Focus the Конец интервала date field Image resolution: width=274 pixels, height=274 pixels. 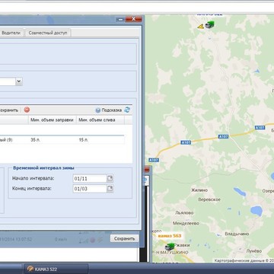tap(90, 189)
